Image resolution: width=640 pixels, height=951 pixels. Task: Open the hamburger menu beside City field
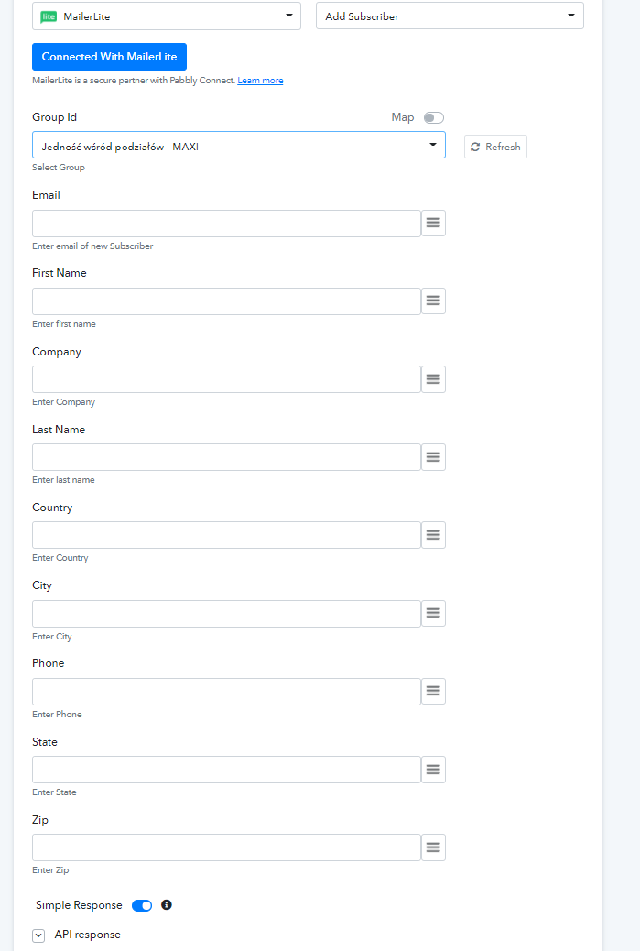coord(433,613)
